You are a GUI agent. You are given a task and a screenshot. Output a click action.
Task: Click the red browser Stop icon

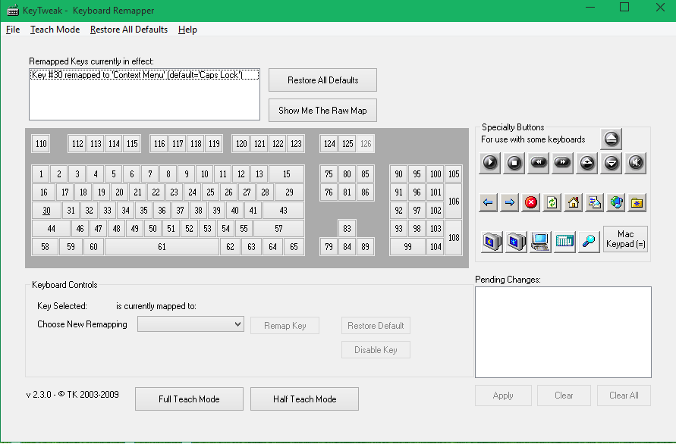[x=531, y=202]
